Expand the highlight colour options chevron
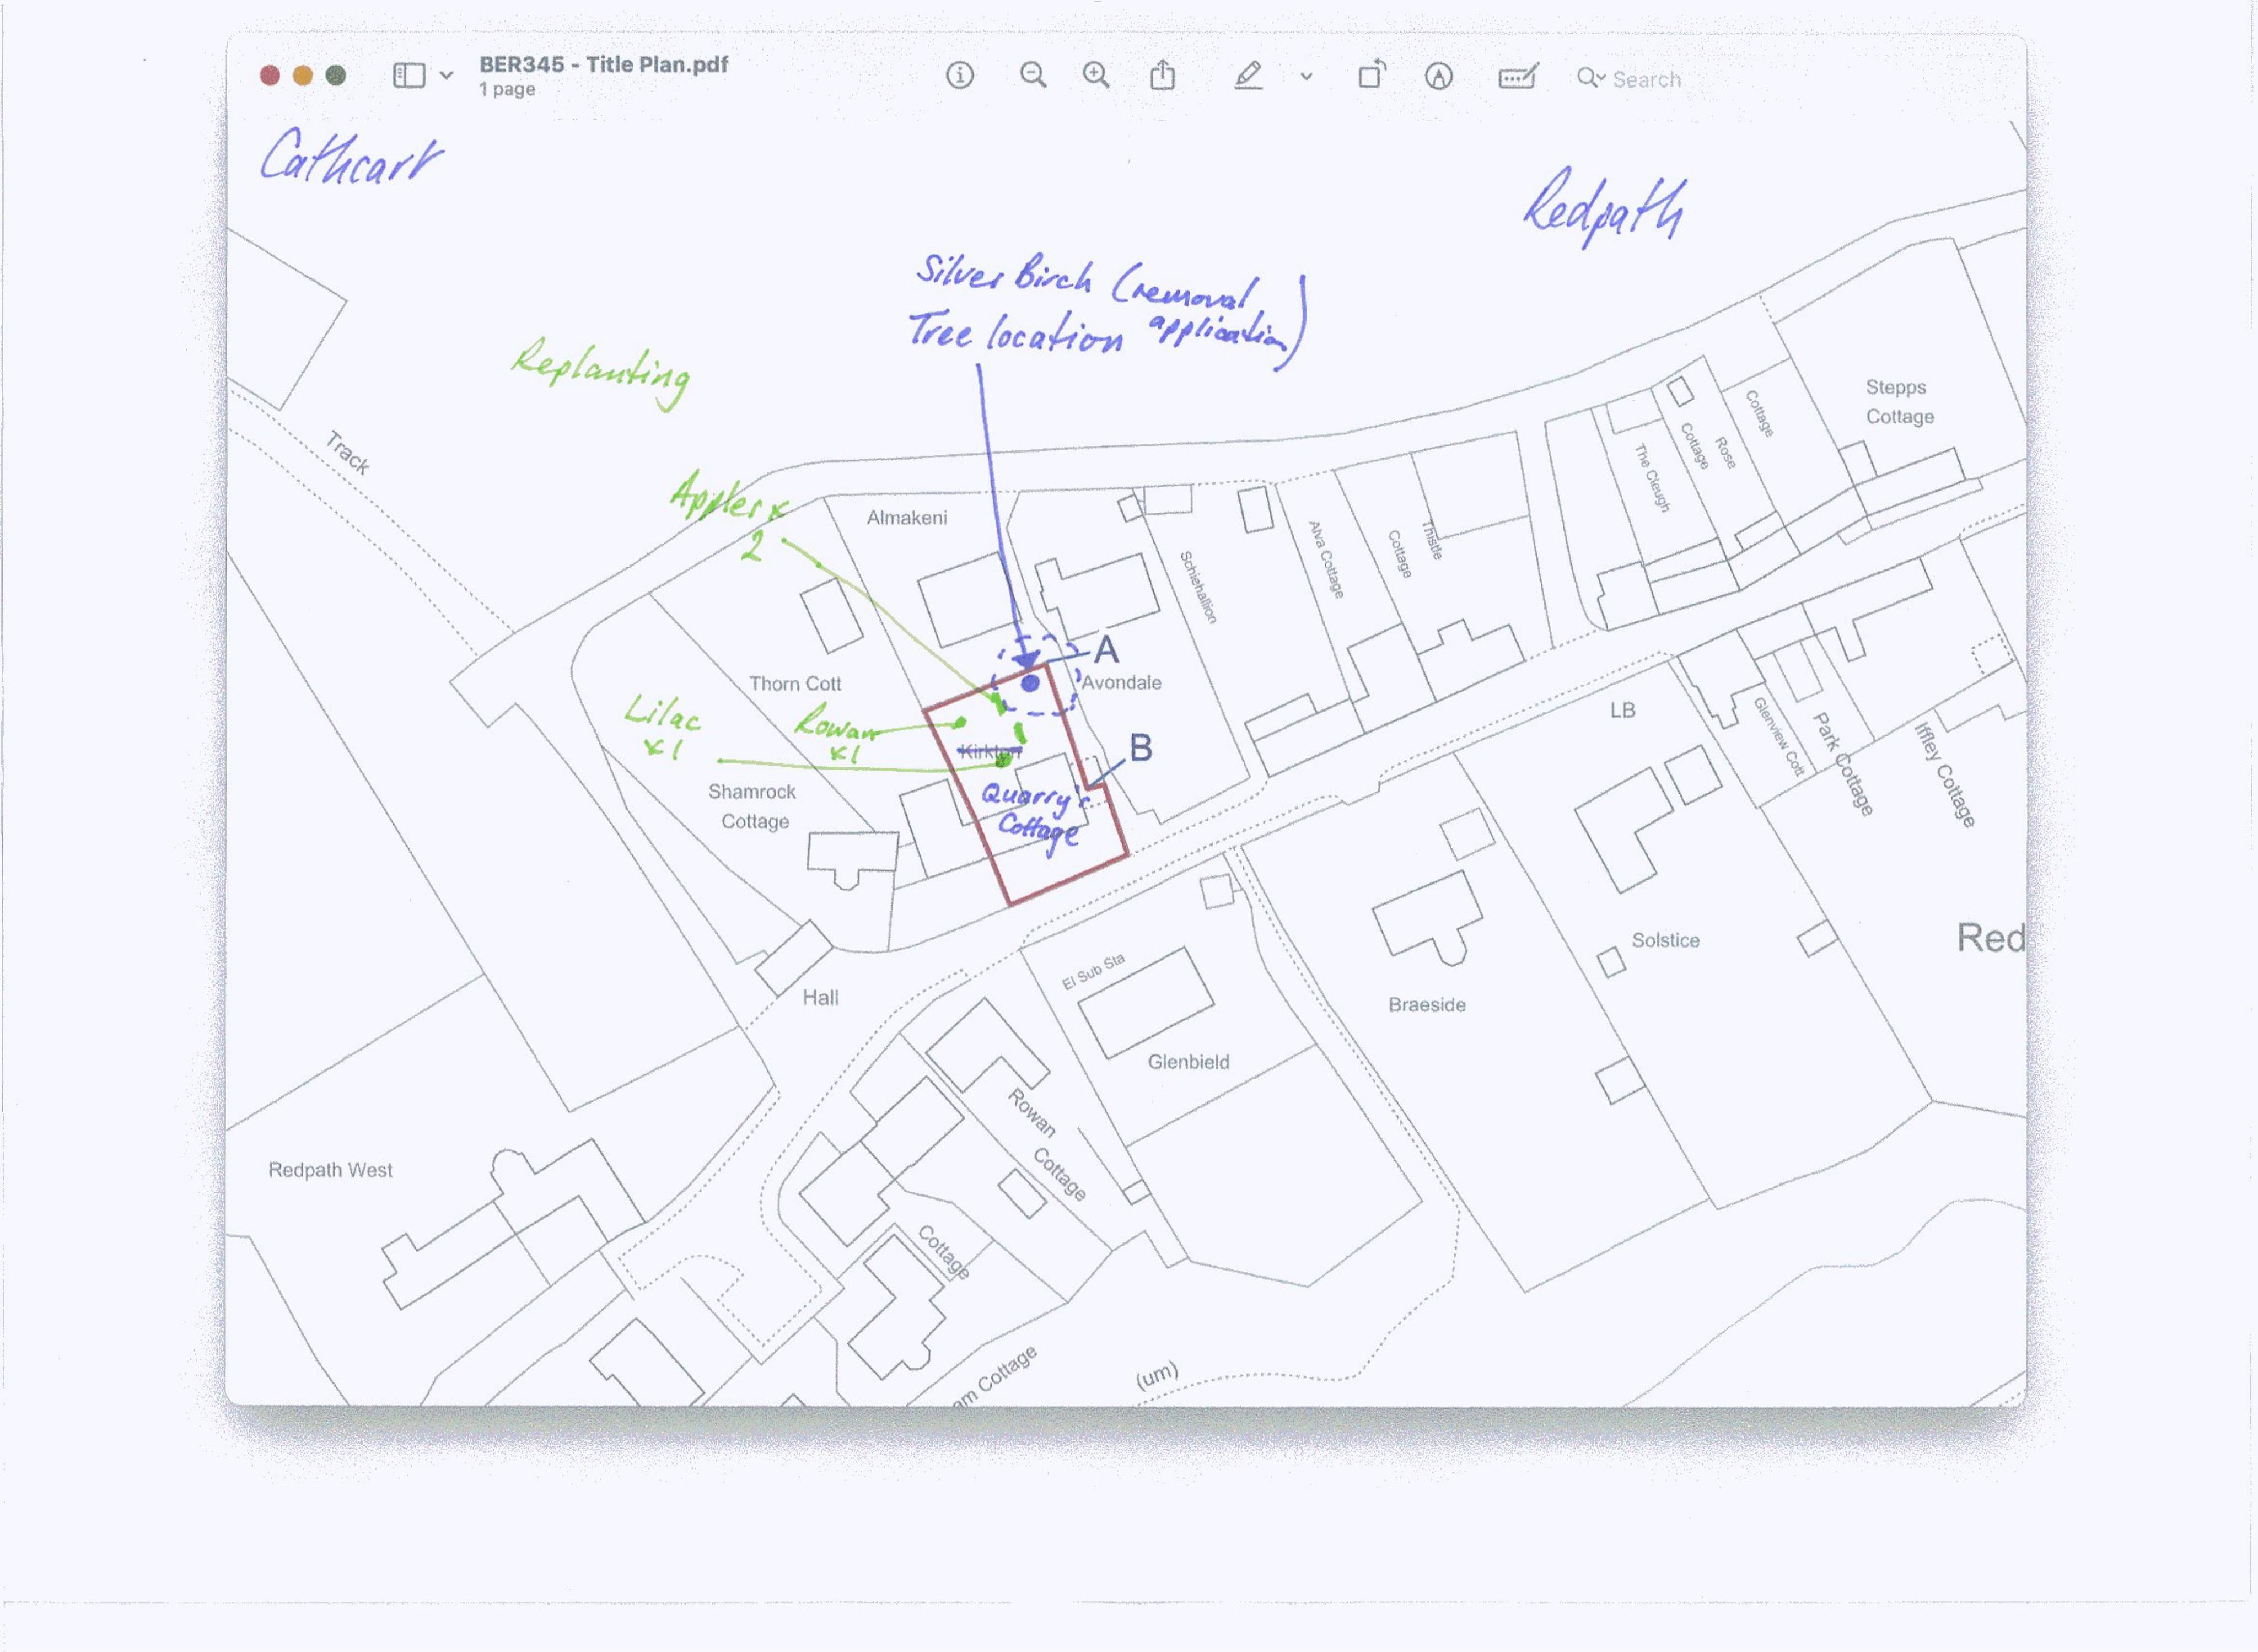The height and width of the screenshot is (1652, 2258). pyautogui.click(x=1306, y=76)
